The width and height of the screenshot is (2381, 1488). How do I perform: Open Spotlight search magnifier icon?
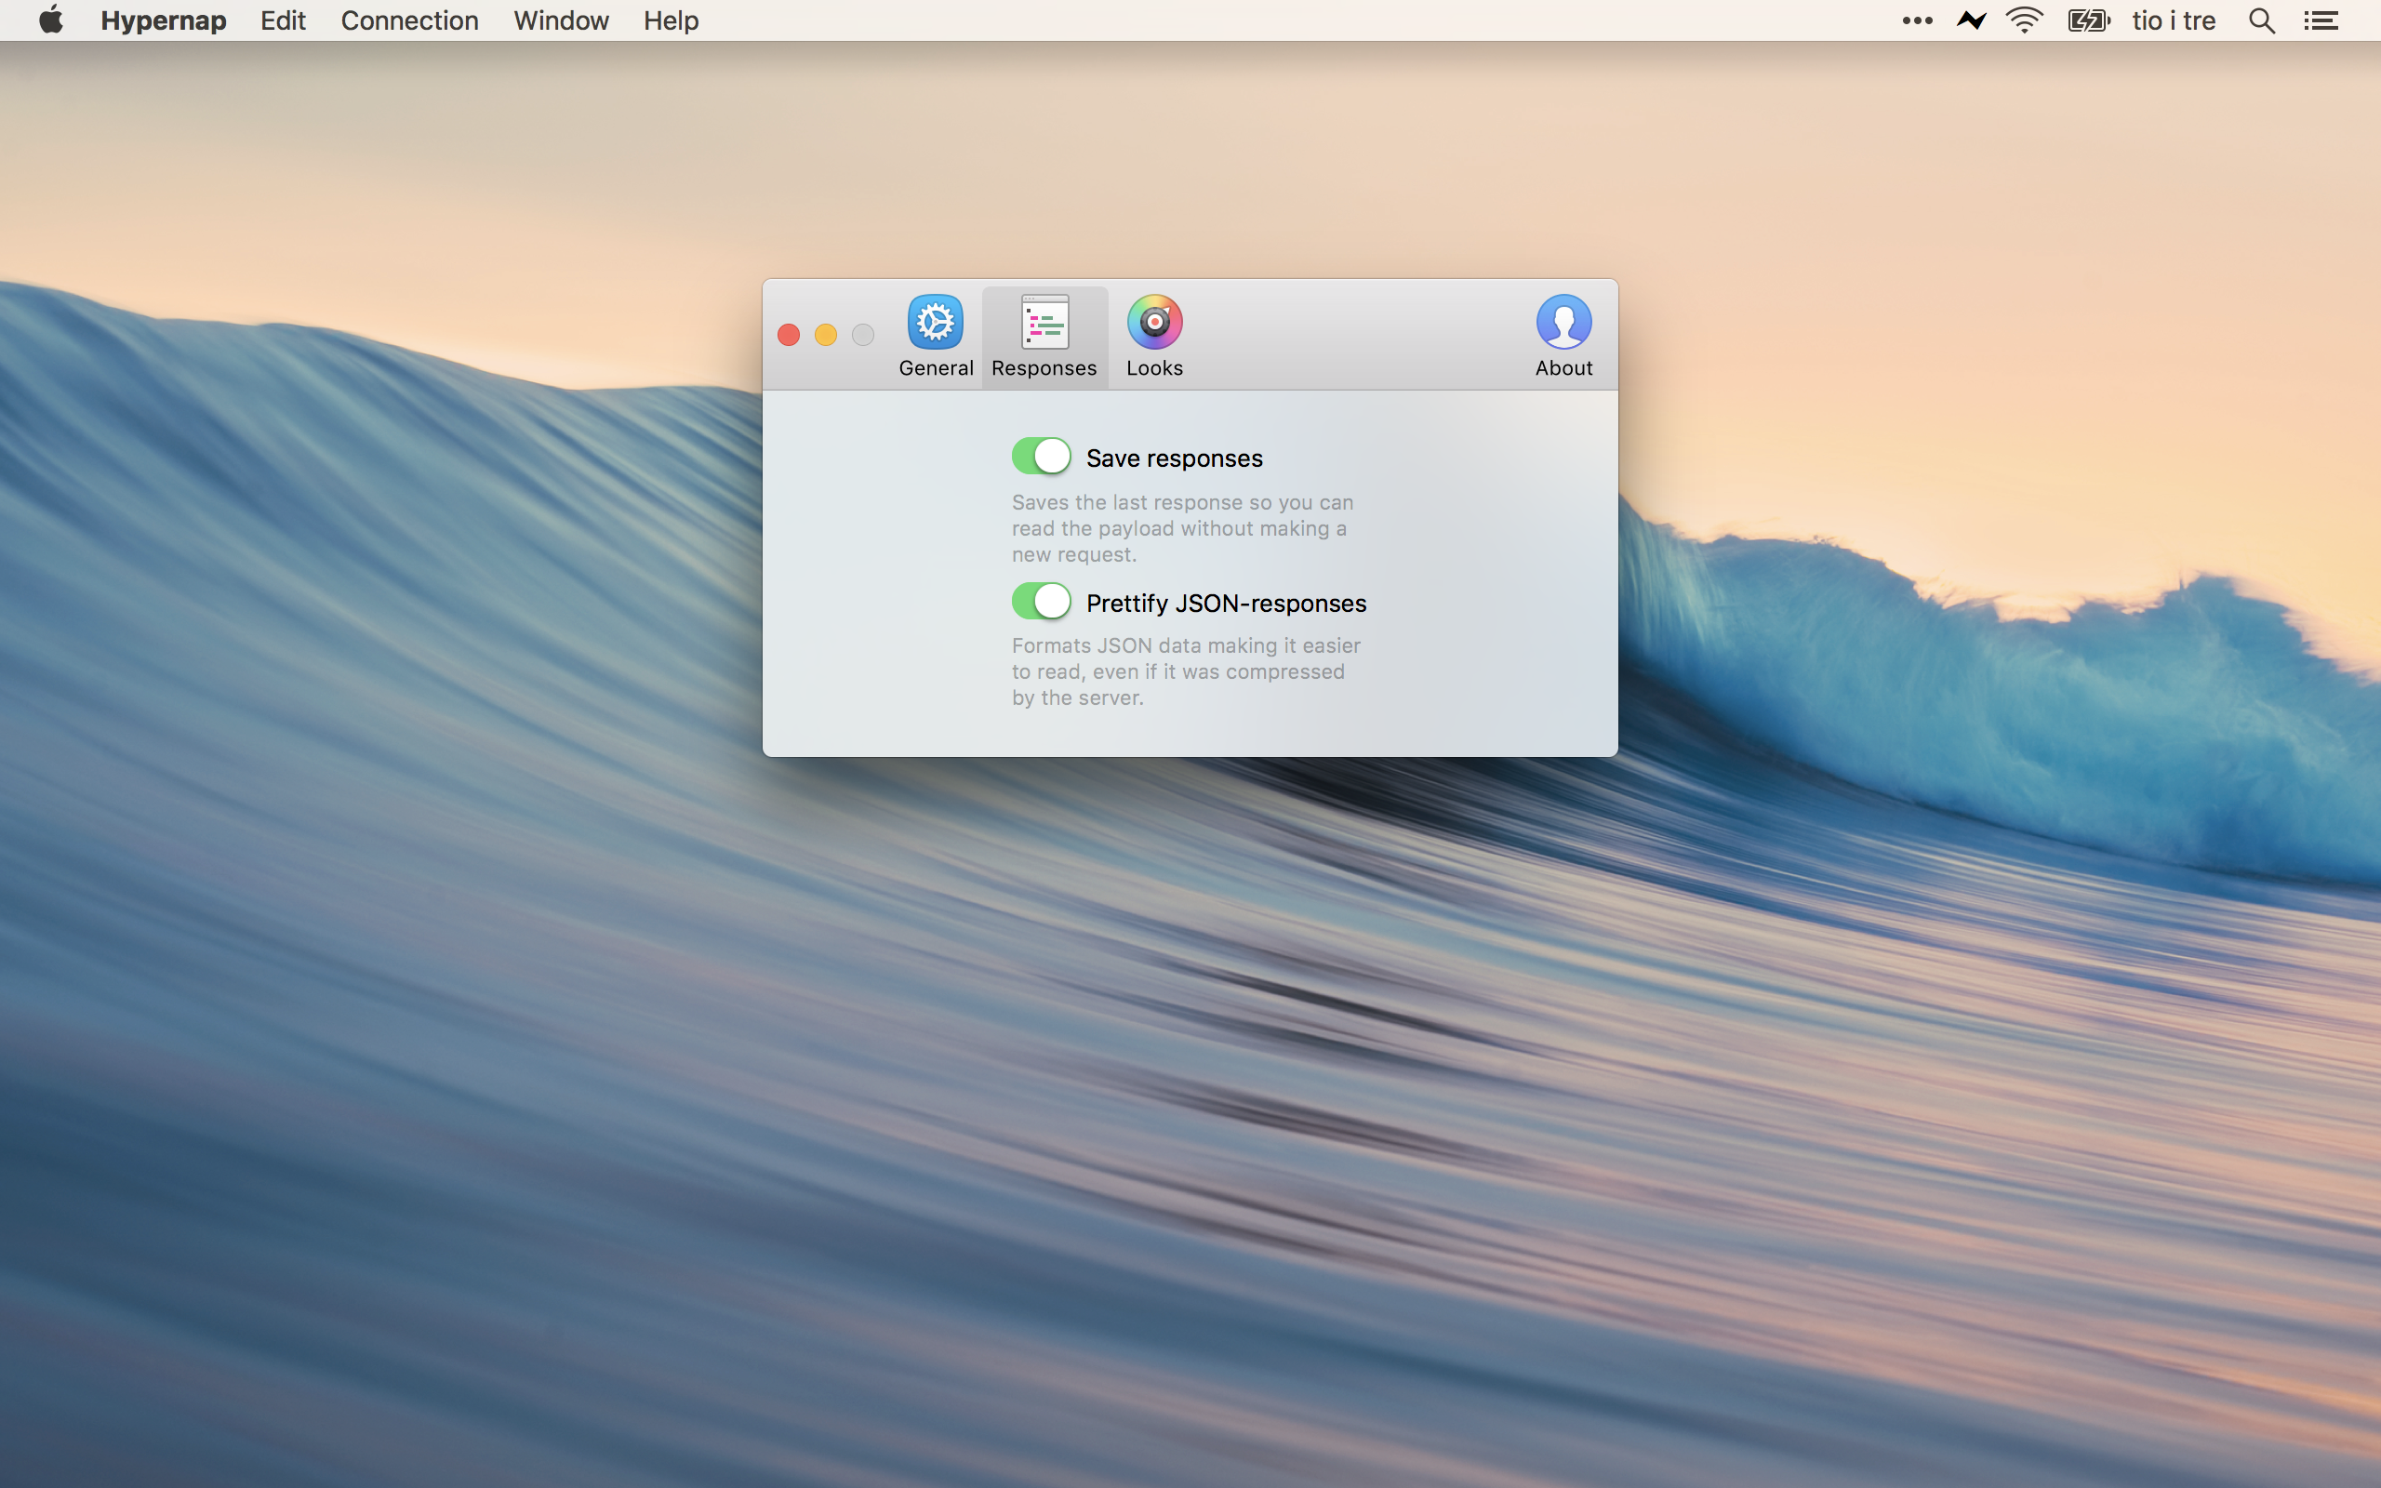[2261, 20]
